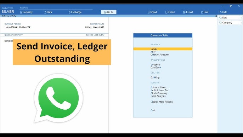Open Vouchers under Transactions
This screenshot has height=137, width=243.
pos(156,65)
